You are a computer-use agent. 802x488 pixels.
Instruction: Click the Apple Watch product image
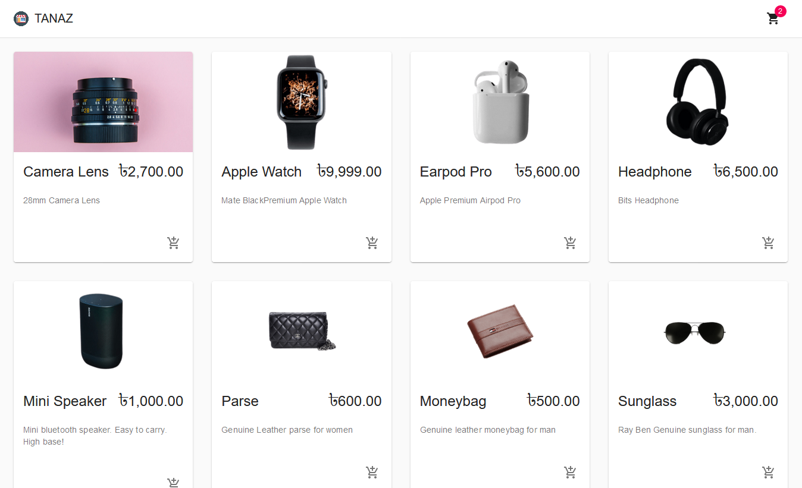pyautogui.click(x=302, y=102)
